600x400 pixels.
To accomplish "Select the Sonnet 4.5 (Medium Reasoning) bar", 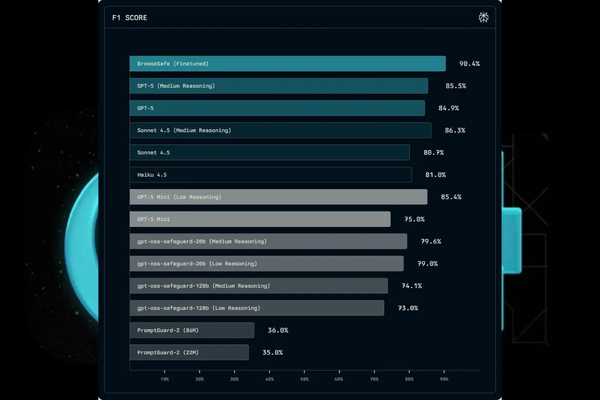I will (280, 130).
